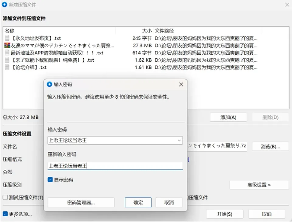Click the 文件名 field ending in .7z
292x222 pixels.
coord(217,146)
